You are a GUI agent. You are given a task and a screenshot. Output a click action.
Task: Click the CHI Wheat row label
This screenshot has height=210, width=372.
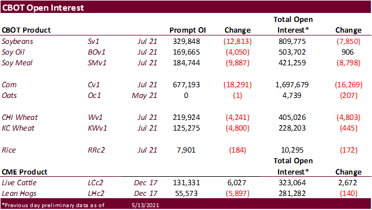[x=20, y=118]
